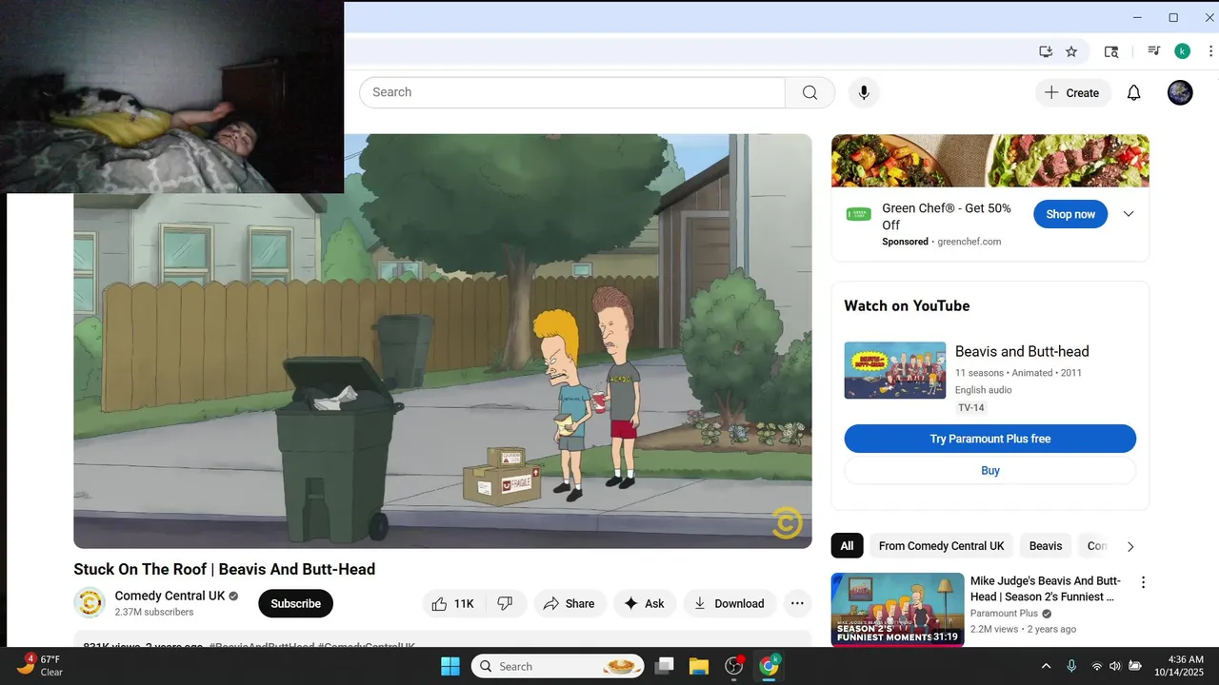
Task: Click inside the YouTube search field
Action: tap(571, 92)
